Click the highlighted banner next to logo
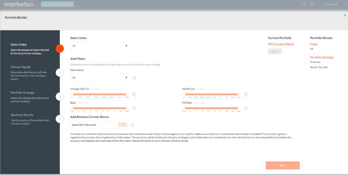The height and width of the screenshot is (175, 348). pos(58,4)
